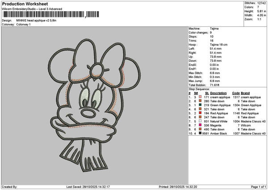The image size is (268, 190).
Task: Click the Min Stitch value '0.3 mm'
Action: point(215,77)
